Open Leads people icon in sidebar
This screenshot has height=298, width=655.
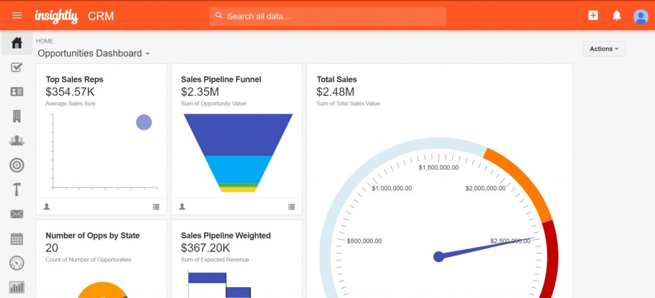17,141
